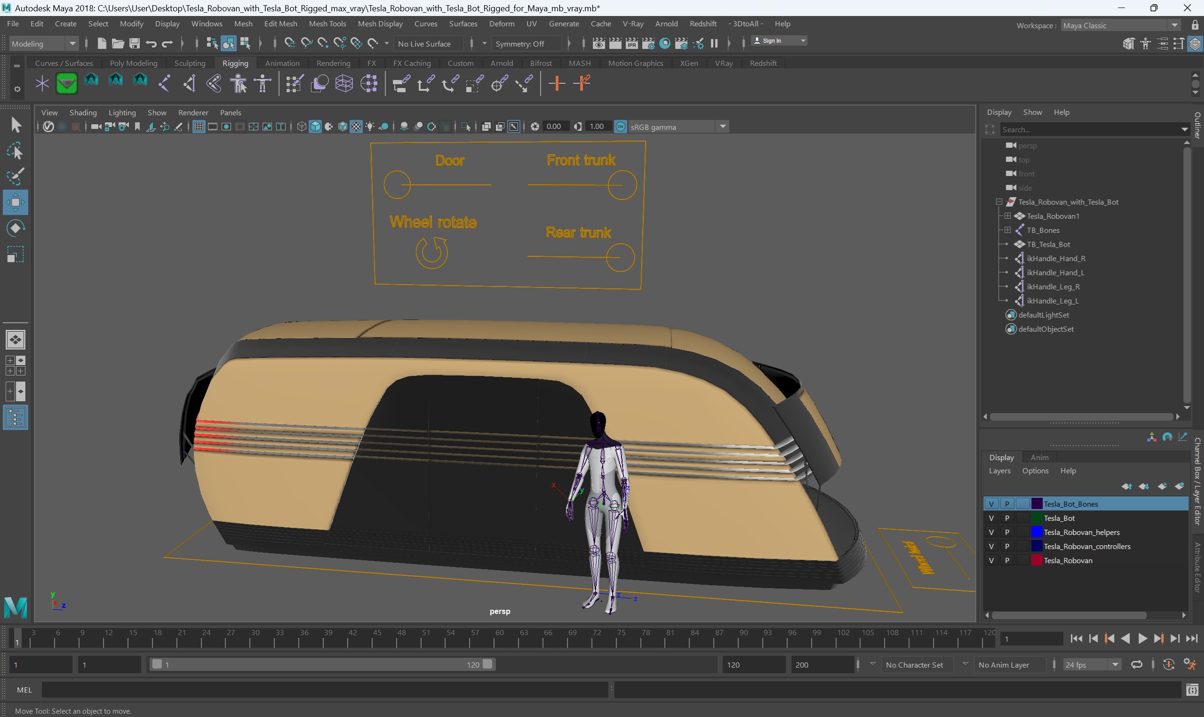Click the IPR render icon
Screen dimensions: 1204x717
point(631,43)
